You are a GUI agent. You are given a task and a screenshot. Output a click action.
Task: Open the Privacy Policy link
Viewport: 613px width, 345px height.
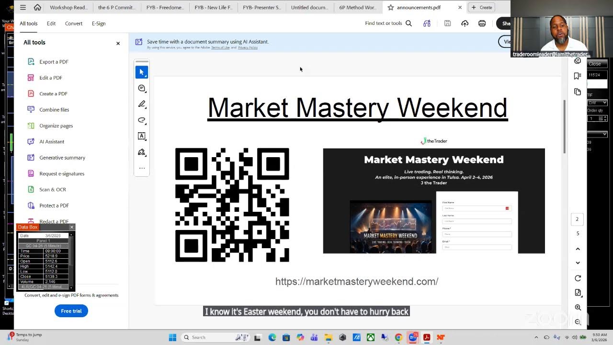click(x=248, y=47)
